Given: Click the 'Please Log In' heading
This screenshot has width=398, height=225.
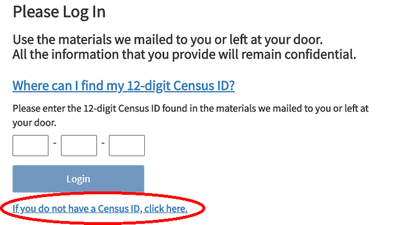Looking at the screenshot, I should (59, 11).
